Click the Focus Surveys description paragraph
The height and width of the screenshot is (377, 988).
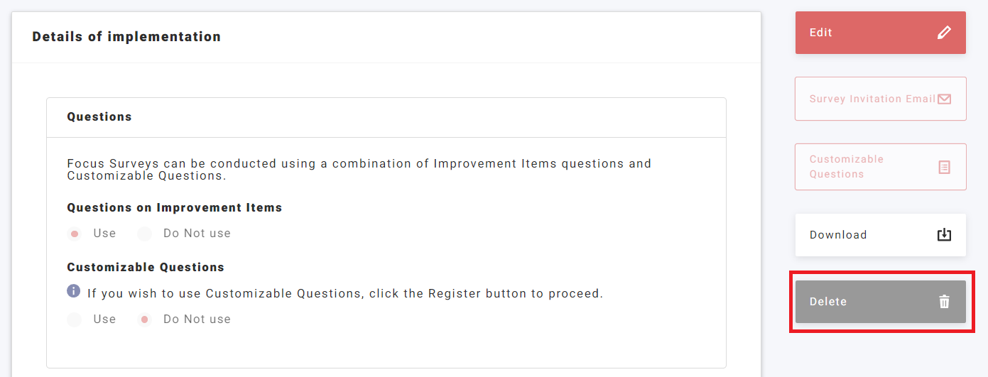coord(359,169)
